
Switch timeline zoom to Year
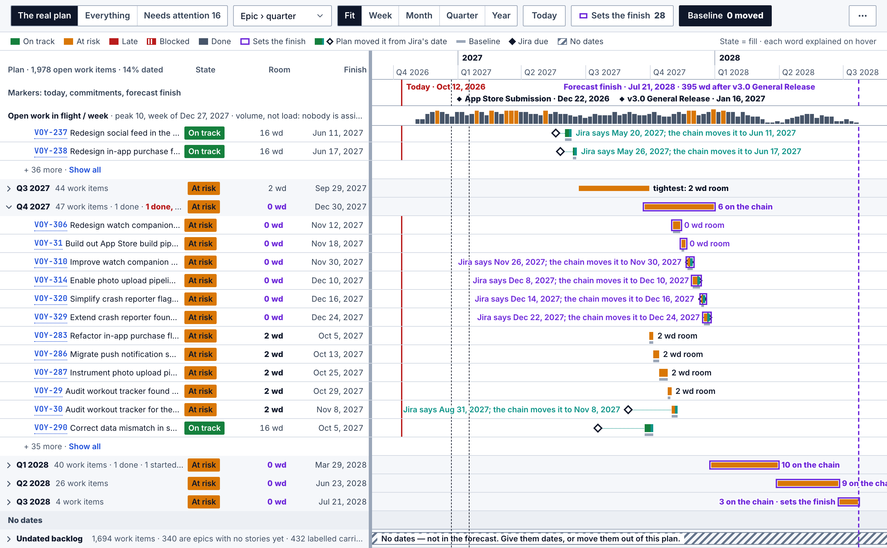pos(501,15)
